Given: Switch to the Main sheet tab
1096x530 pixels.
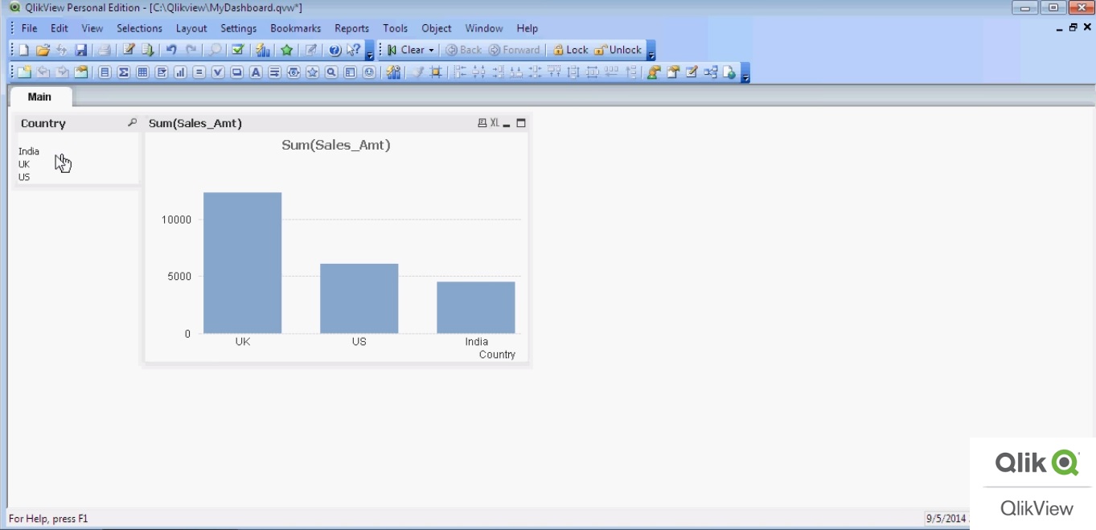Looking at the screenshot, I should (39, 97).
